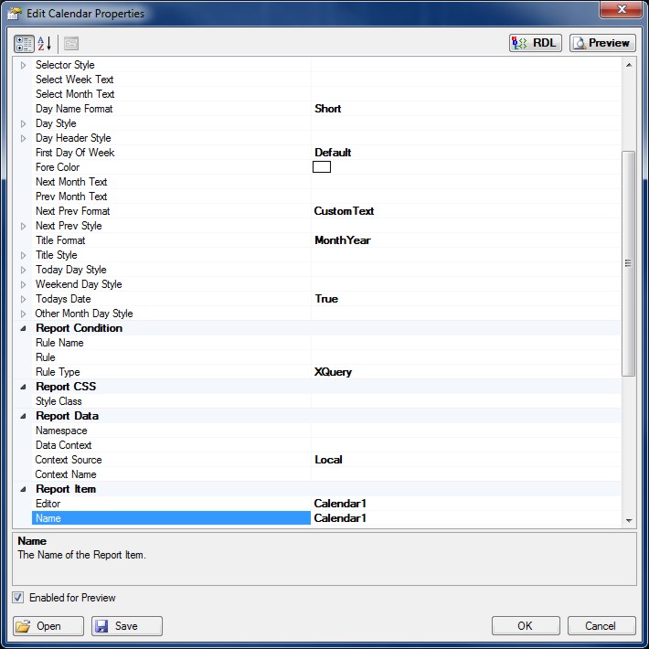This screenshot has height=649, width=649.
Task: Open the report Preview
Action: [x=602, y=43]
